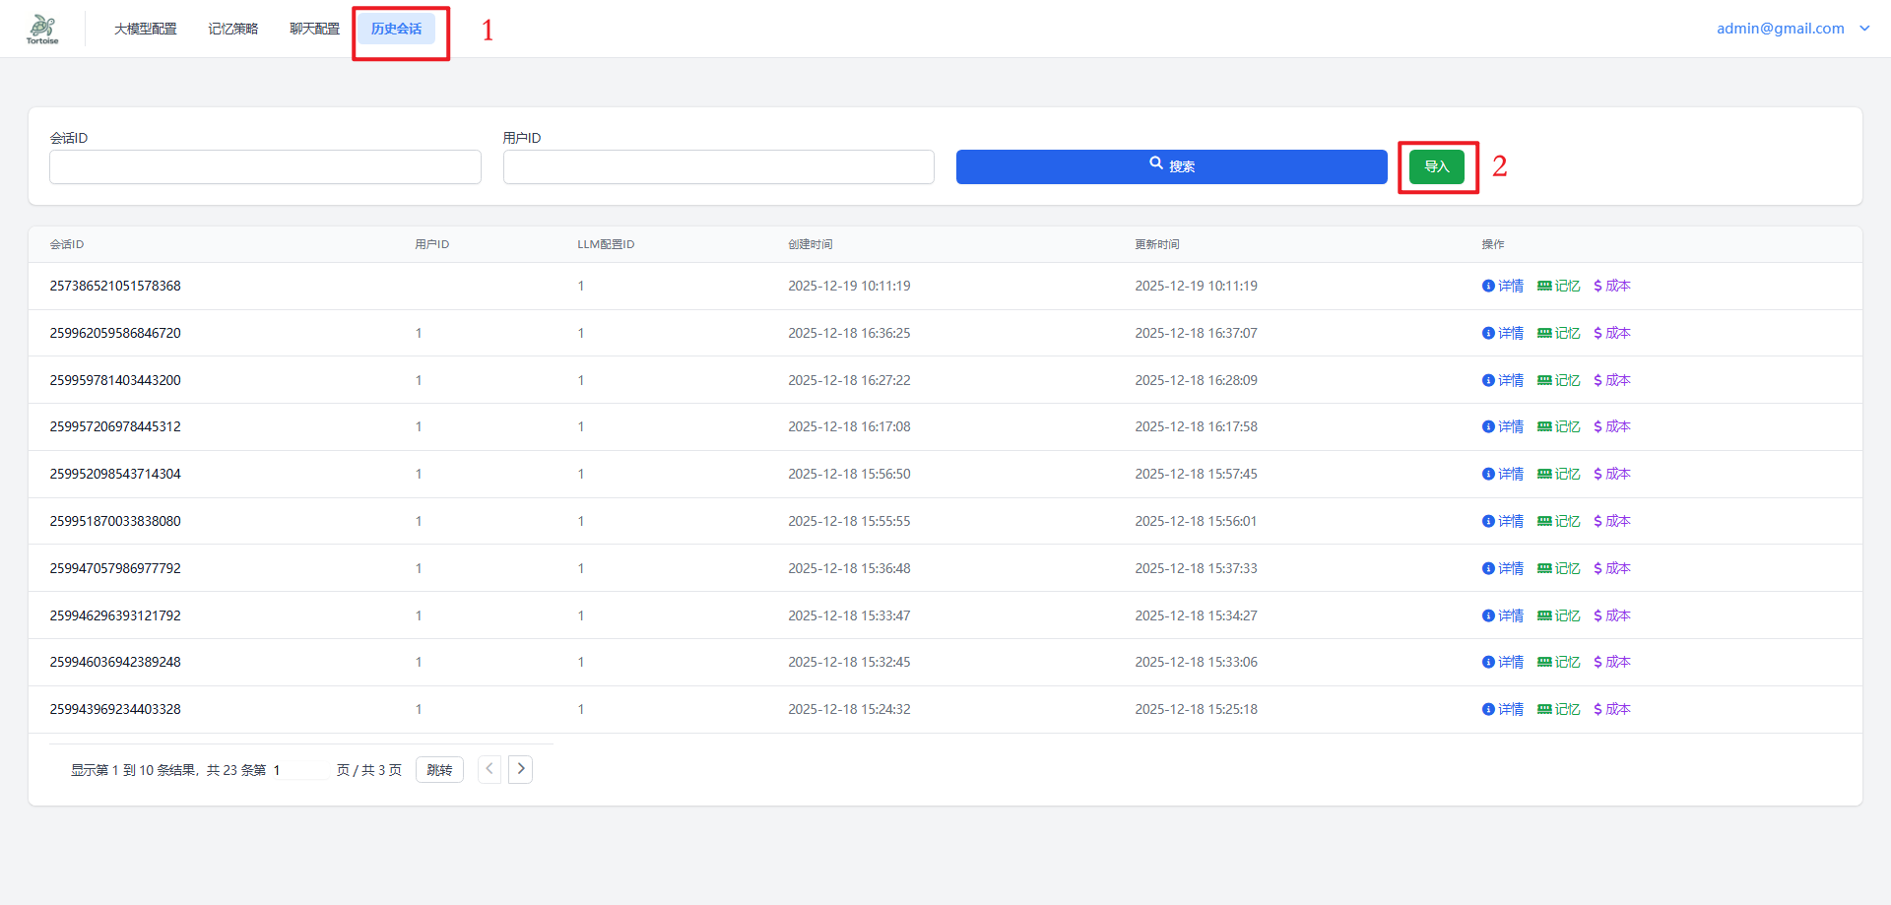The width and height of the screenshot is (1891, 905).
Task: Focus the 用户ID input field
Action: pyautogui.click(x=719, y=166)
